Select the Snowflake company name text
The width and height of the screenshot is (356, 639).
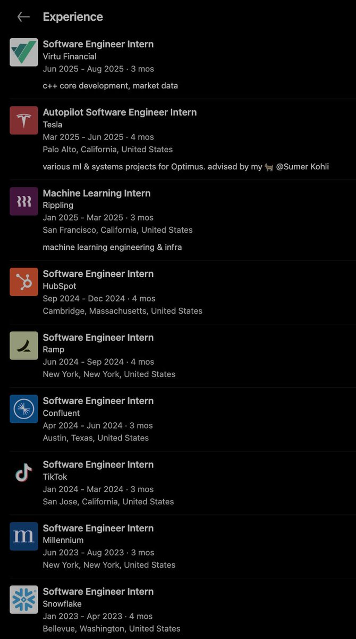pyautogui.click(x=62, y=604)
